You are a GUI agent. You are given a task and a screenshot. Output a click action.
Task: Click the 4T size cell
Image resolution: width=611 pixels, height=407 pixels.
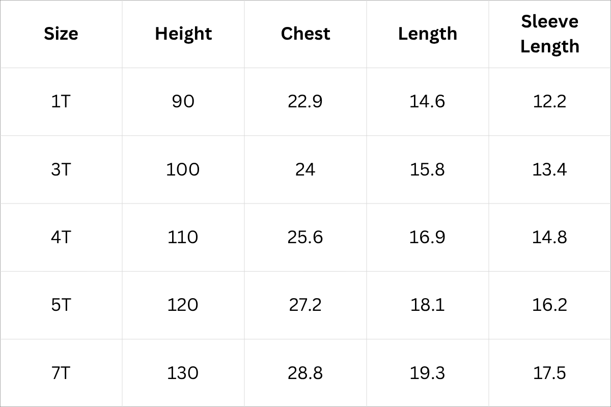61,237
